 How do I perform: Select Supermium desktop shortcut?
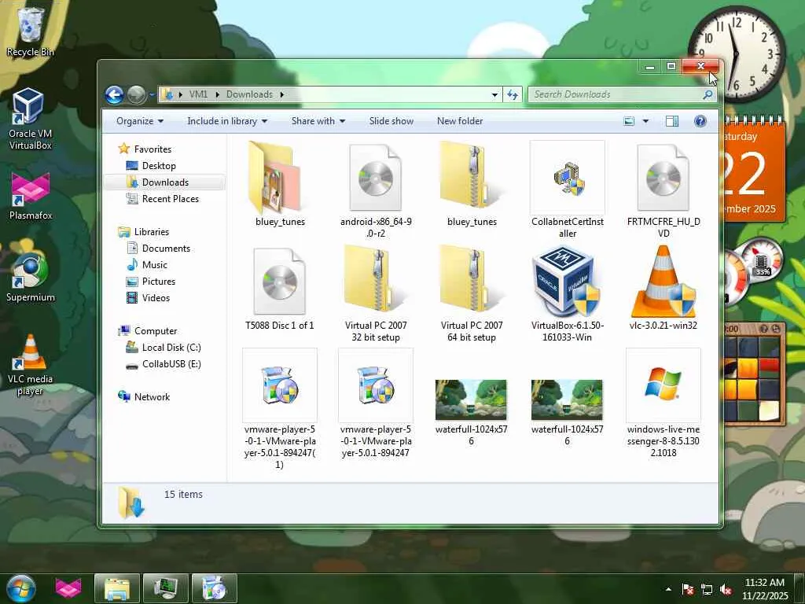tap(31, 275)
